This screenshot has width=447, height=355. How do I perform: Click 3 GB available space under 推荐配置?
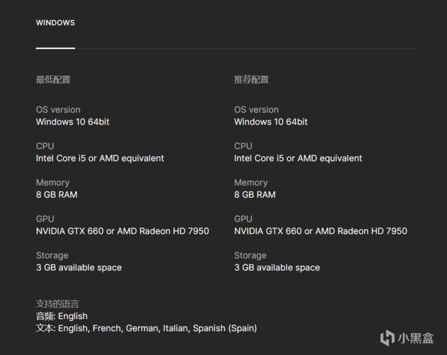[277, 268]
